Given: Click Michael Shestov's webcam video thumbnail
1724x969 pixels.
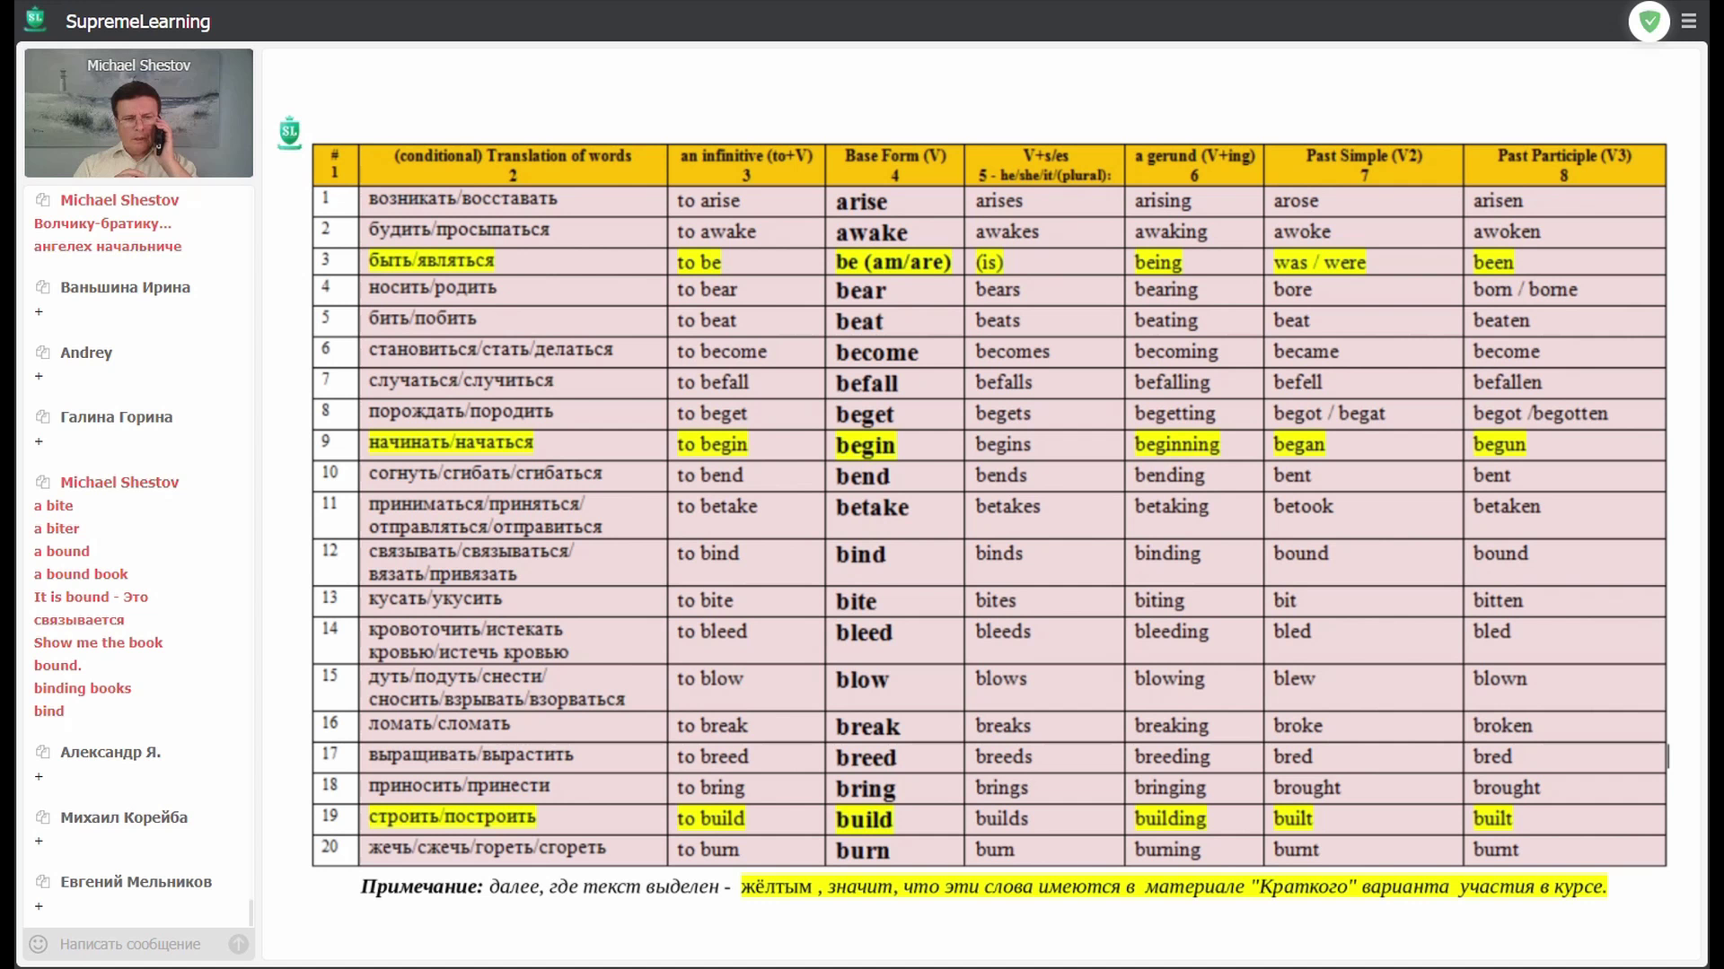Looking at the screenshot, I should click(138, 113).
